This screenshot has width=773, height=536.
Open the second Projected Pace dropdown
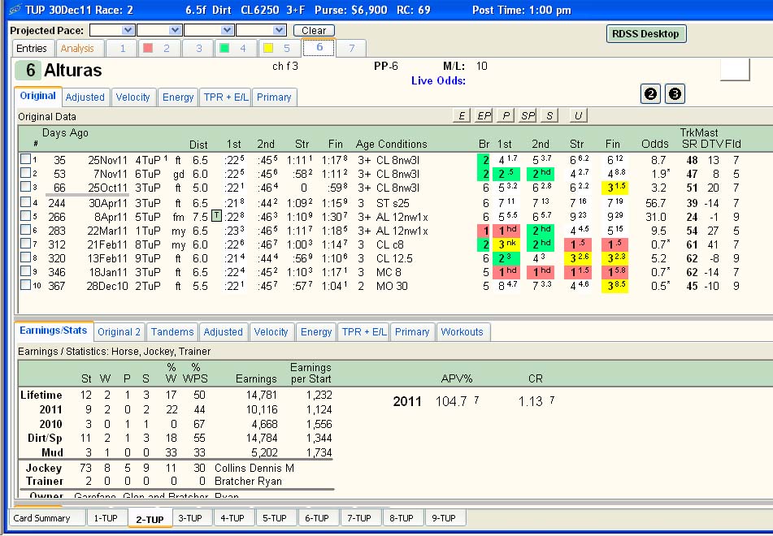coord(175,30)
